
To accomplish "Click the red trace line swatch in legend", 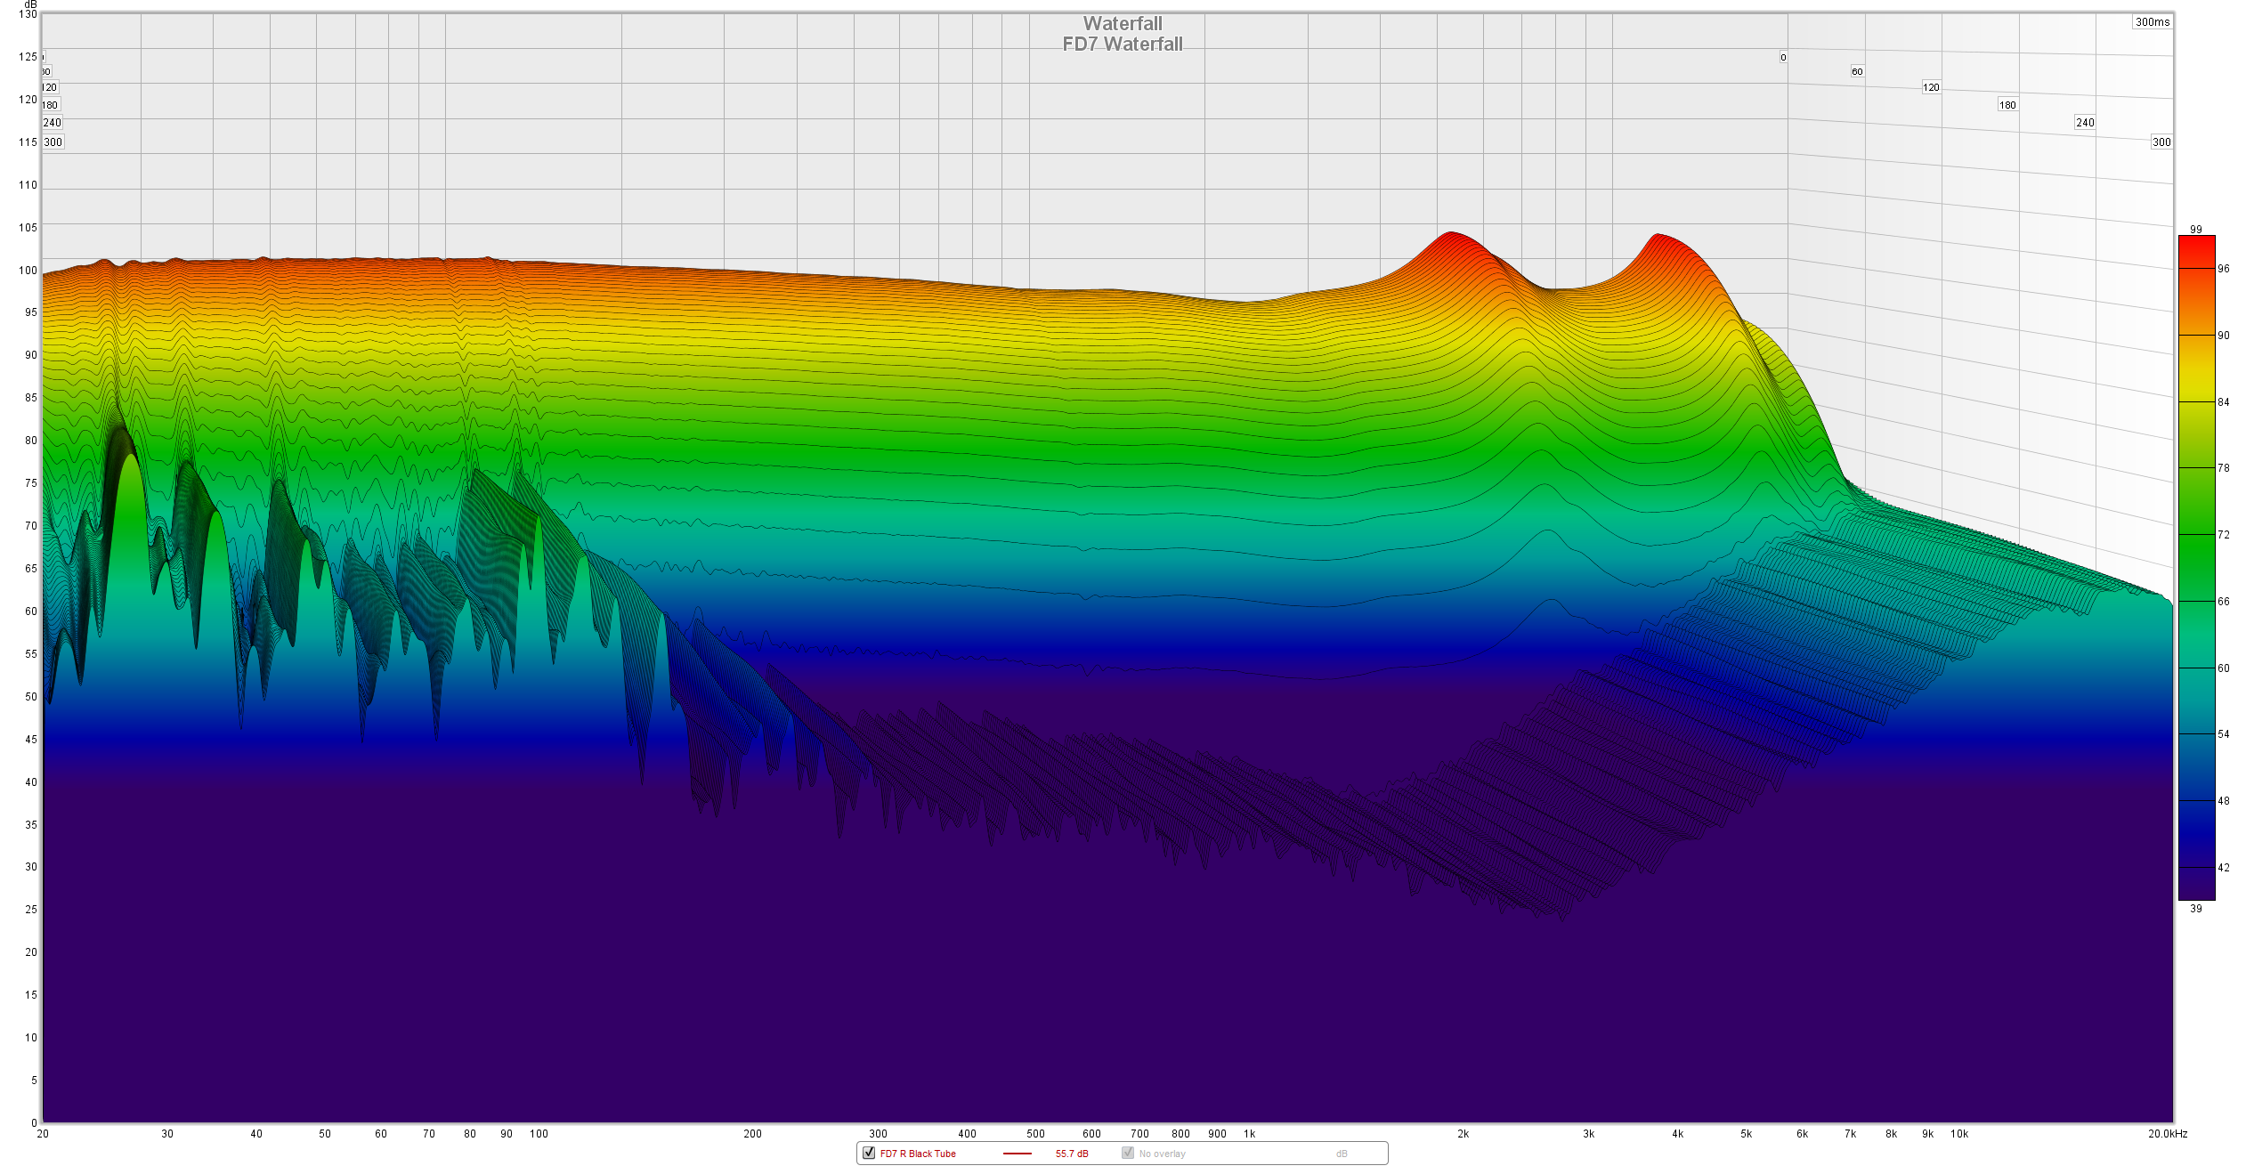I will [1017, 1154].
